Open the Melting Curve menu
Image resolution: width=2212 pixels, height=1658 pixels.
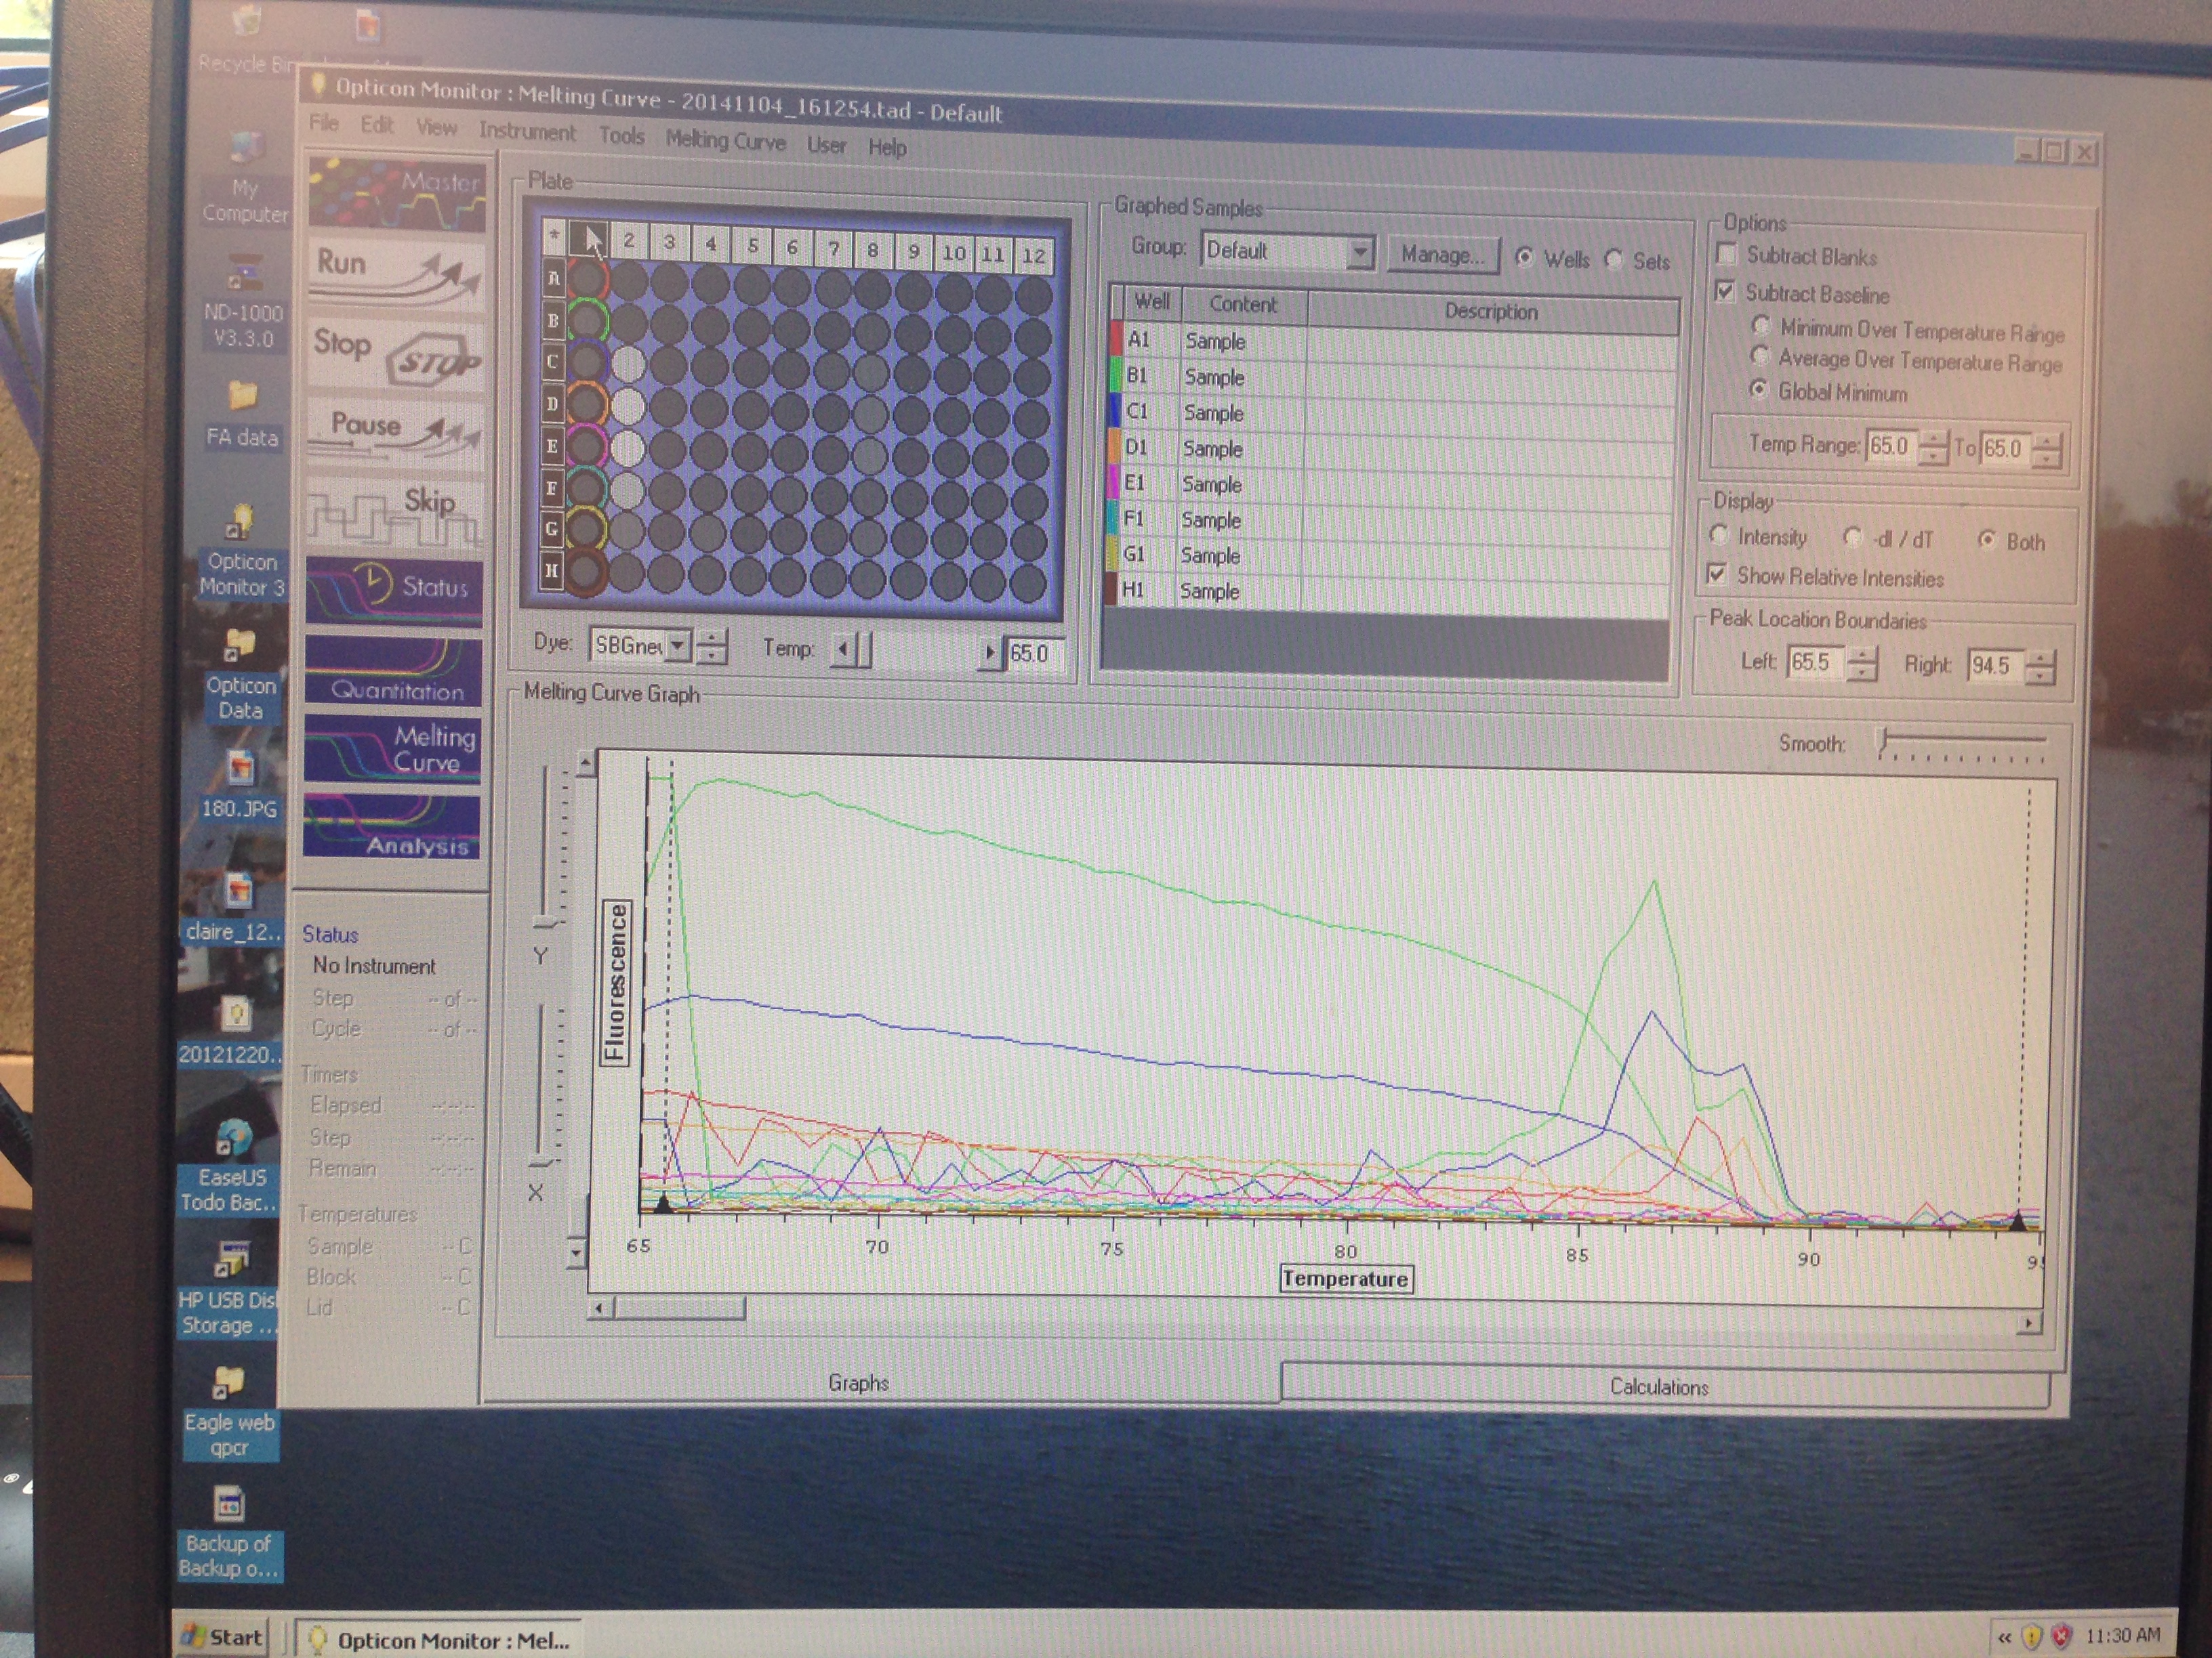pyautogui.click(x=726, y=141)
